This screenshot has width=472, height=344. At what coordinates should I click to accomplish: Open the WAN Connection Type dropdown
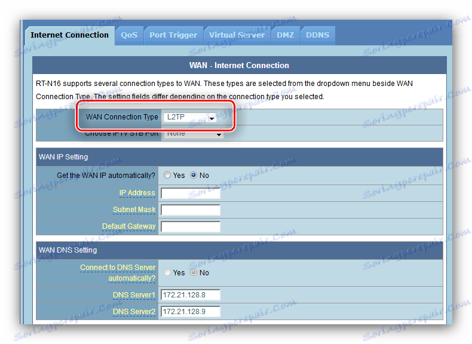point(190,117)
